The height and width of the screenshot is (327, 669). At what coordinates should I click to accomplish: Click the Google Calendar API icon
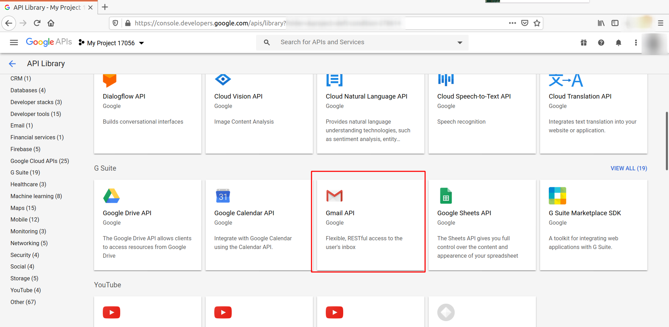coord(223,196)
